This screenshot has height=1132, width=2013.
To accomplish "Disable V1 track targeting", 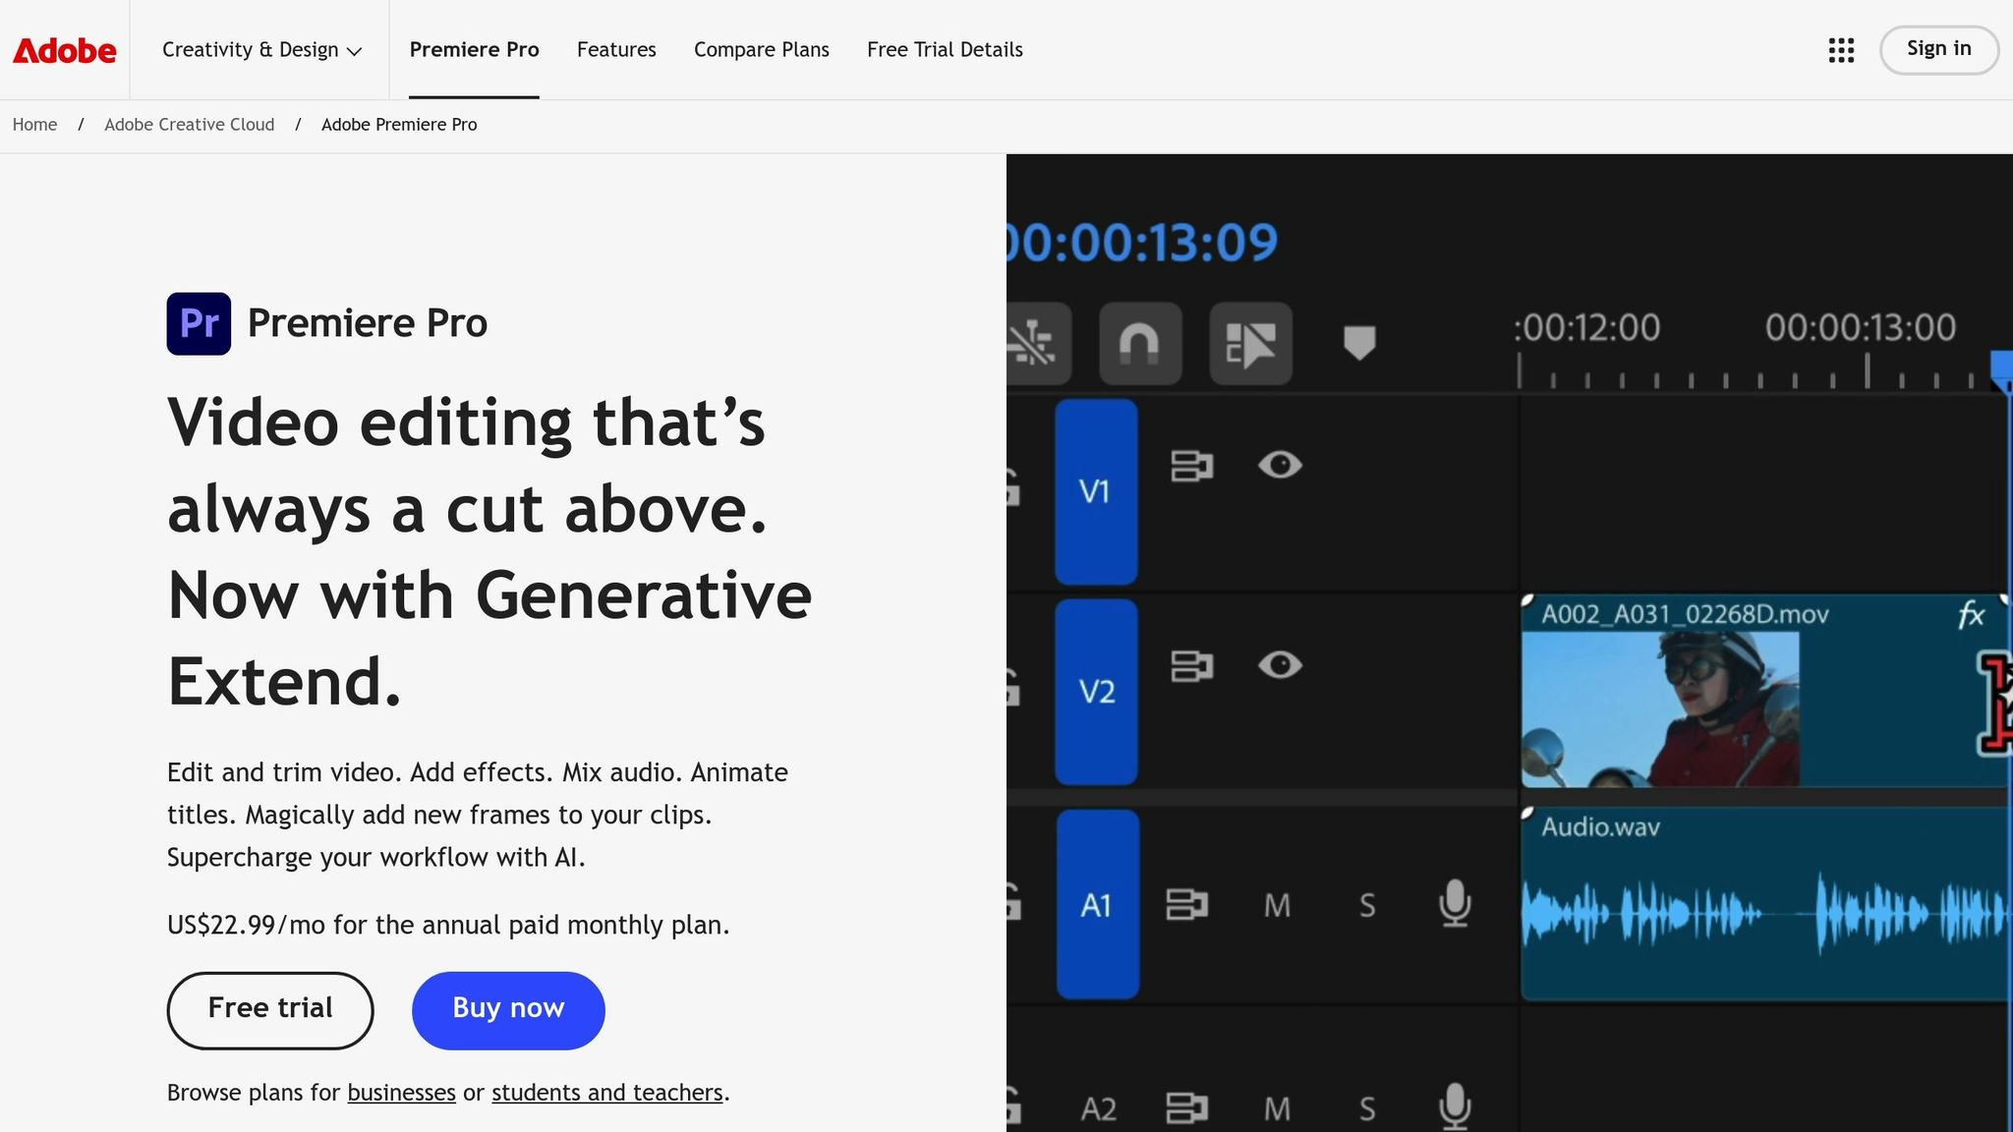I will (x=1095, y=492).
